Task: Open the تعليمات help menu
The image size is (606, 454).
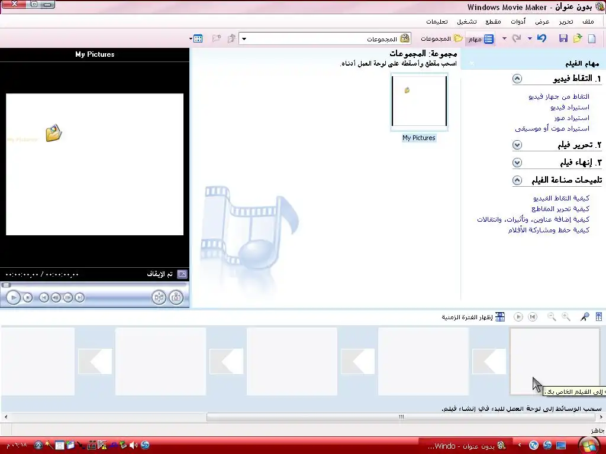Action: coord(437,22)
